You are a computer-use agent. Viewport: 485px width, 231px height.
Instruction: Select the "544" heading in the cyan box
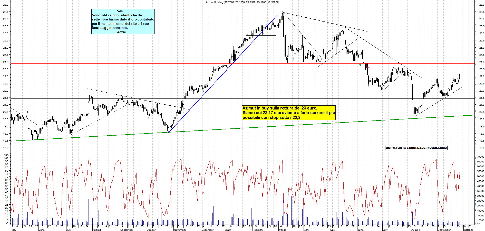pos(120,11)
